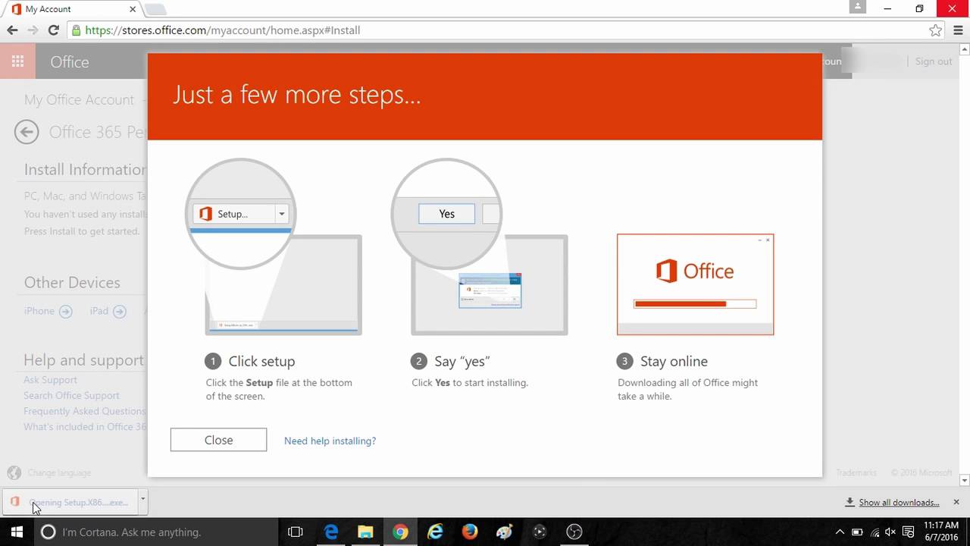
Task: Click the Step 1 'Click setup' heading
Action: [261, 361]
